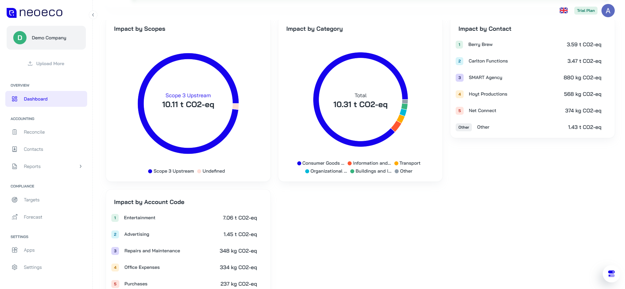Toggle the category chart's Other legend entry

coord(404,171)
